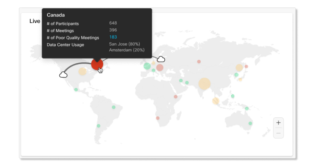
Task: Select the red Canada bubble on map
Action: pyautogui.click(x=97, y=64)
